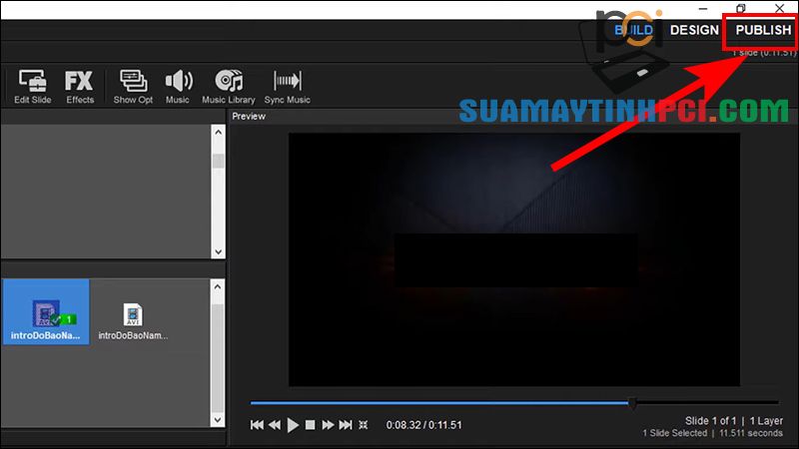Screen dimensions: 799x449
Task: Click the 0:08.32 / 0:11.51 time readout
Action: [x=423, y=425]
